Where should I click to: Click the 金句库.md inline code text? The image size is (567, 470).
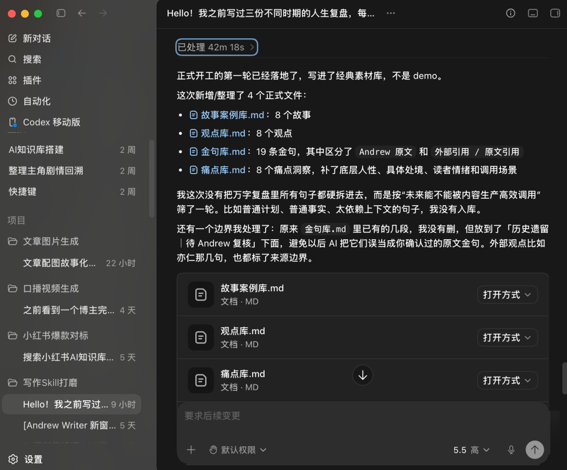coord(325,229)
